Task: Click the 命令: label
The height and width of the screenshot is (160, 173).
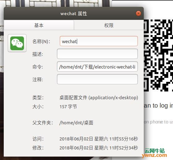Action: point(38,67)
